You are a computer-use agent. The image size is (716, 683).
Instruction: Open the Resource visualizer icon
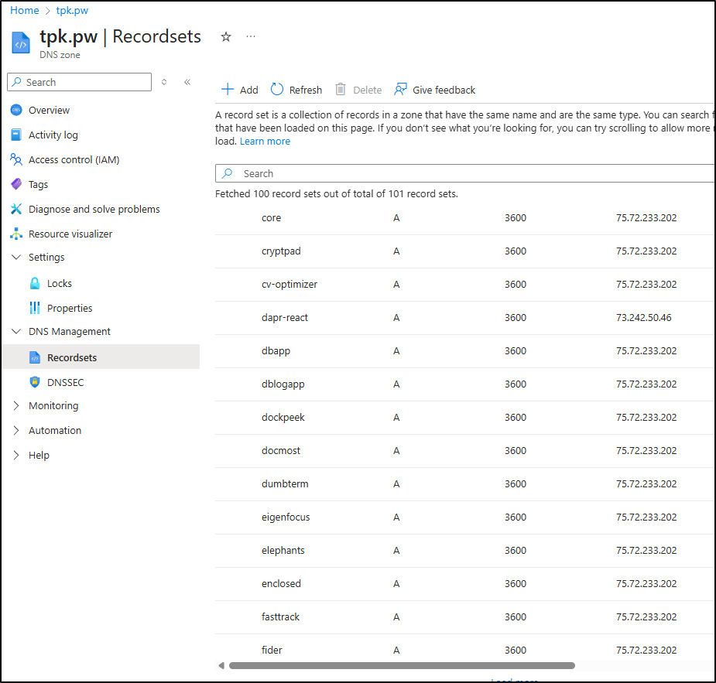[16, 234]
